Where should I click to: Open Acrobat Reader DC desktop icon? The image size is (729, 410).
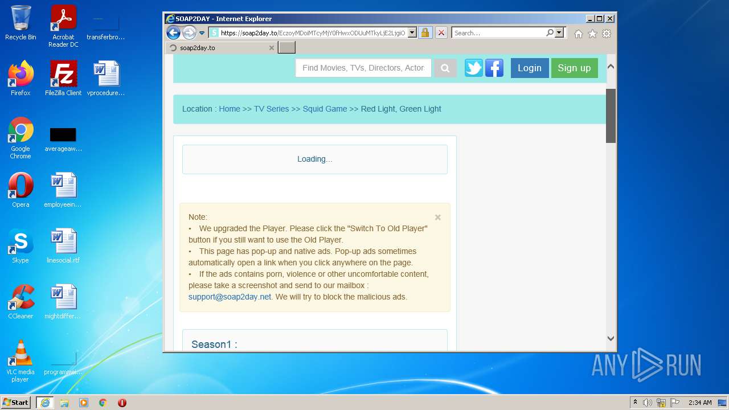click(63, 26)
